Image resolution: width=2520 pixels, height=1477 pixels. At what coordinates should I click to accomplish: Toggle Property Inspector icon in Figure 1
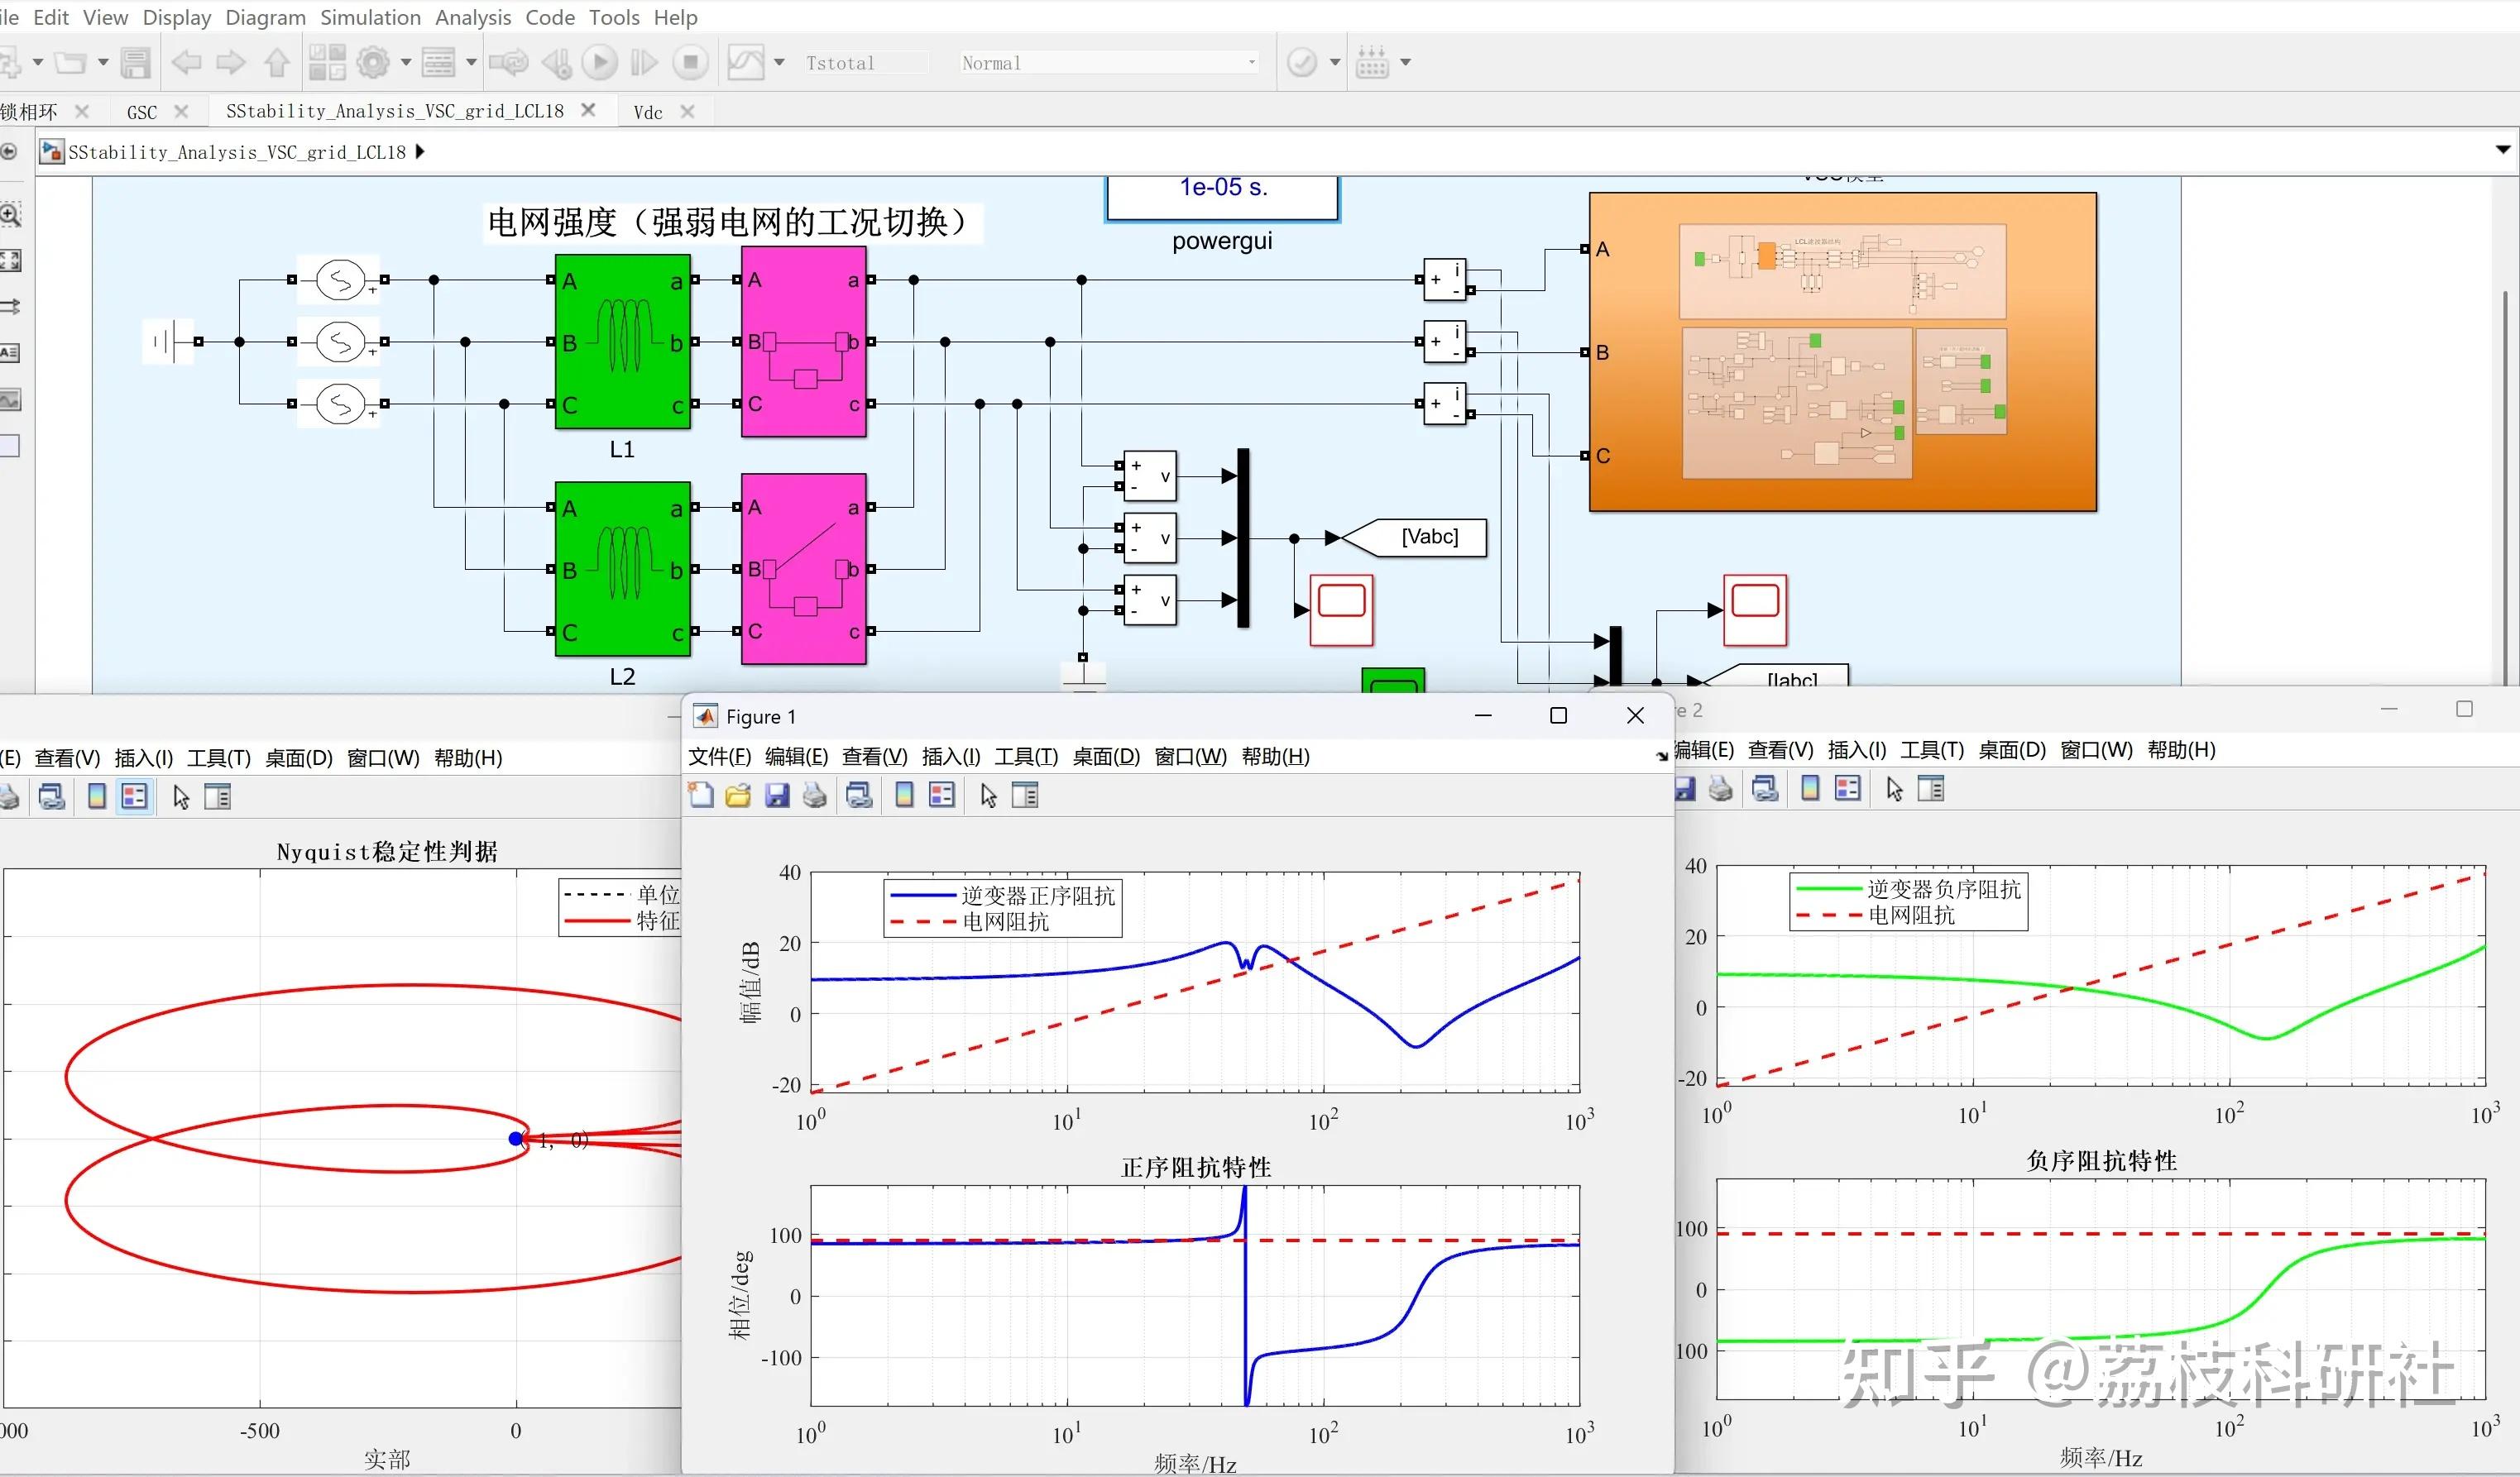point(1026,796)
